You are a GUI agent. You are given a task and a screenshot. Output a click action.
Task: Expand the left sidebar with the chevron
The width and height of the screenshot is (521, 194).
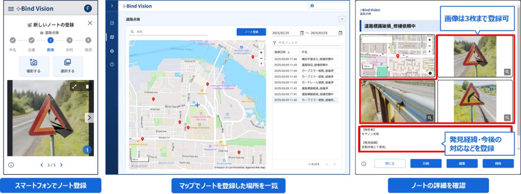[112, 6]
